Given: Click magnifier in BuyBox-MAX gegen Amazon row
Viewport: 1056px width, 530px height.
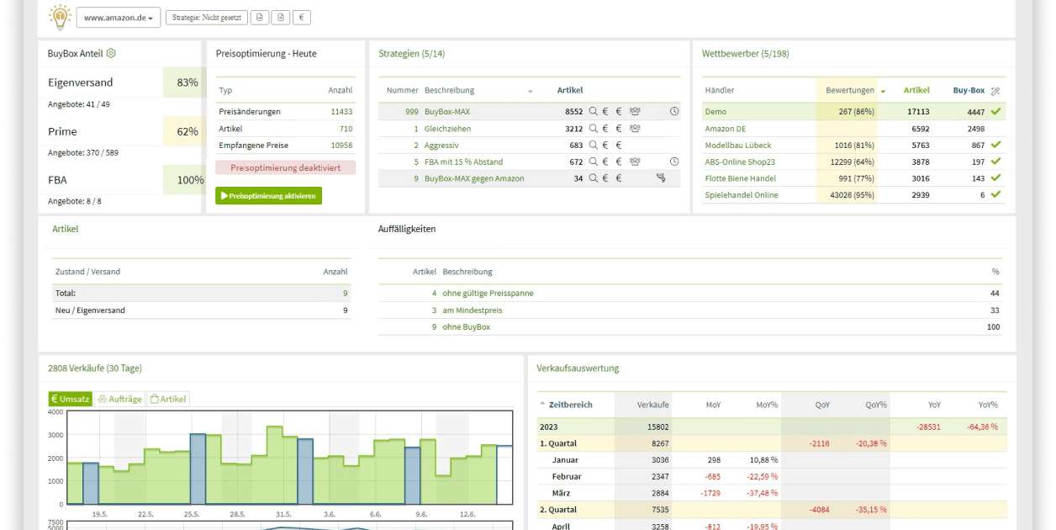Looking at the screenshot, I should pyautogui.click(x=593, y=178).
